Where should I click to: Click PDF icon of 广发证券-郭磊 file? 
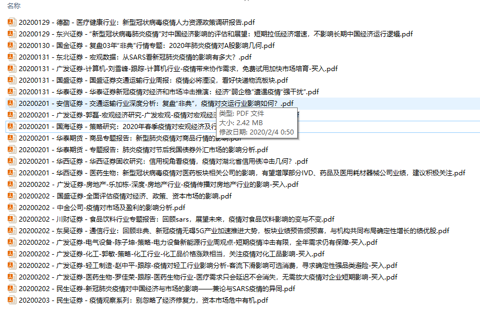12,115
